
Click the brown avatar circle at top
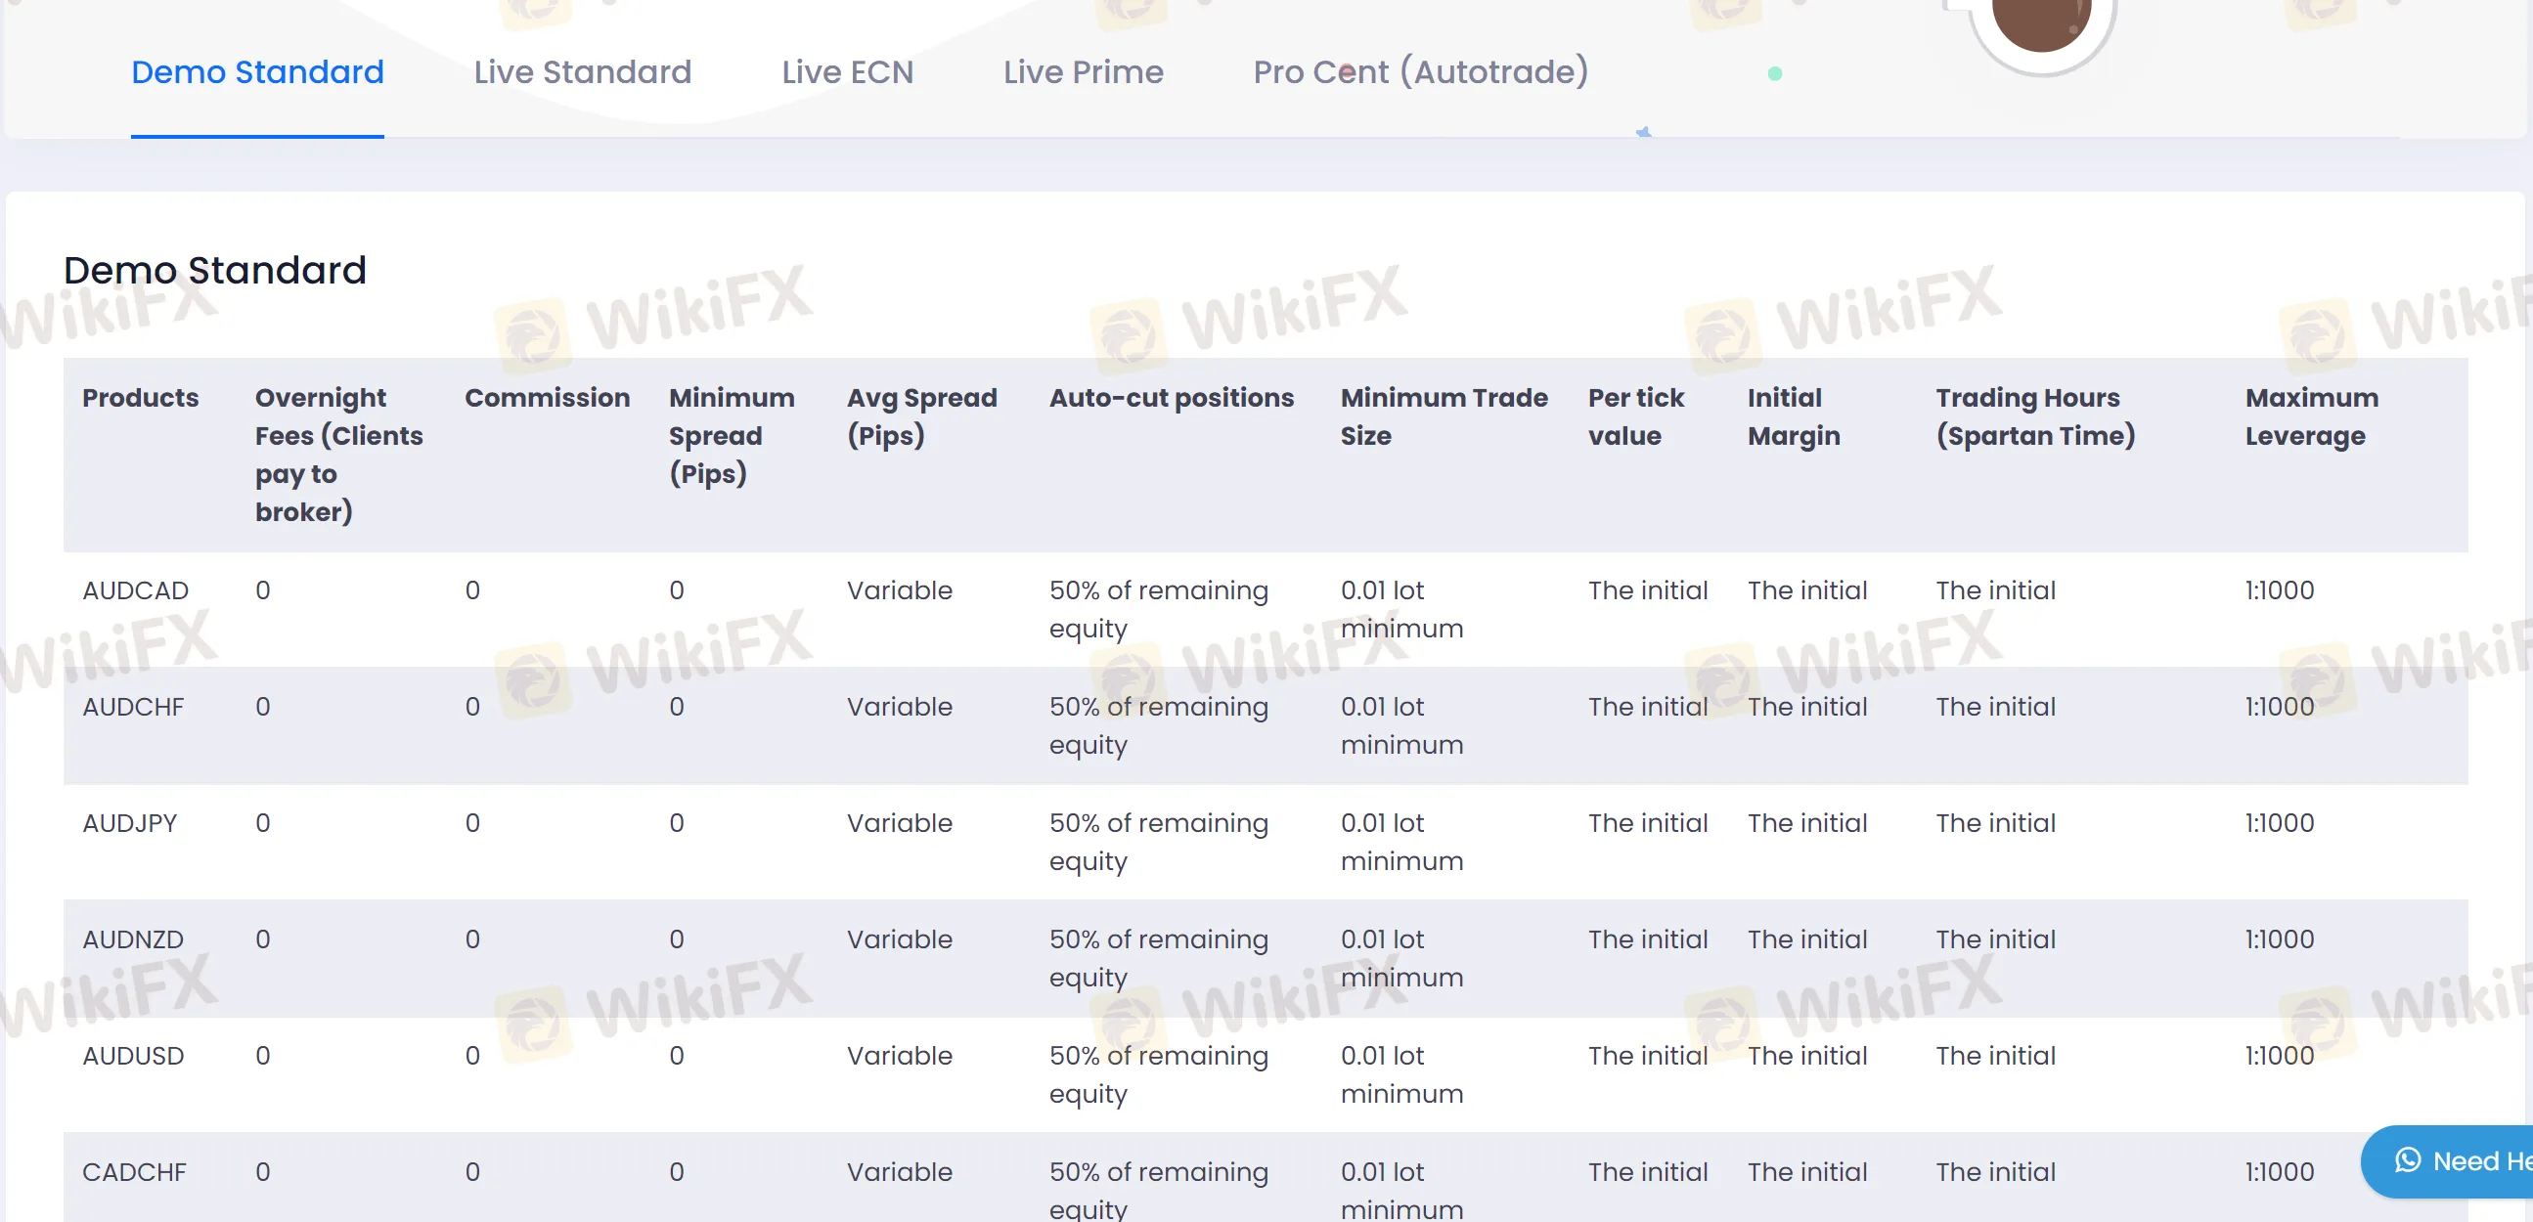pyautogui.click(x=2040, y=22)
